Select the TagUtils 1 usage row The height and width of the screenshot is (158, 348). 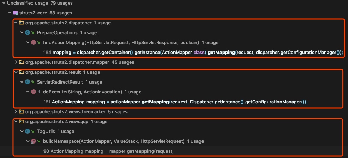point(174,132)
